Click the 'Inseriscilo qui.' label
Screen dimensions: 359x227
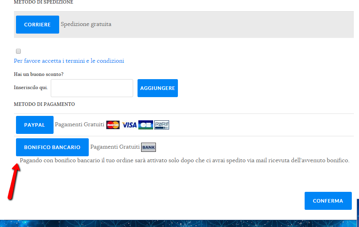(31, 88)
